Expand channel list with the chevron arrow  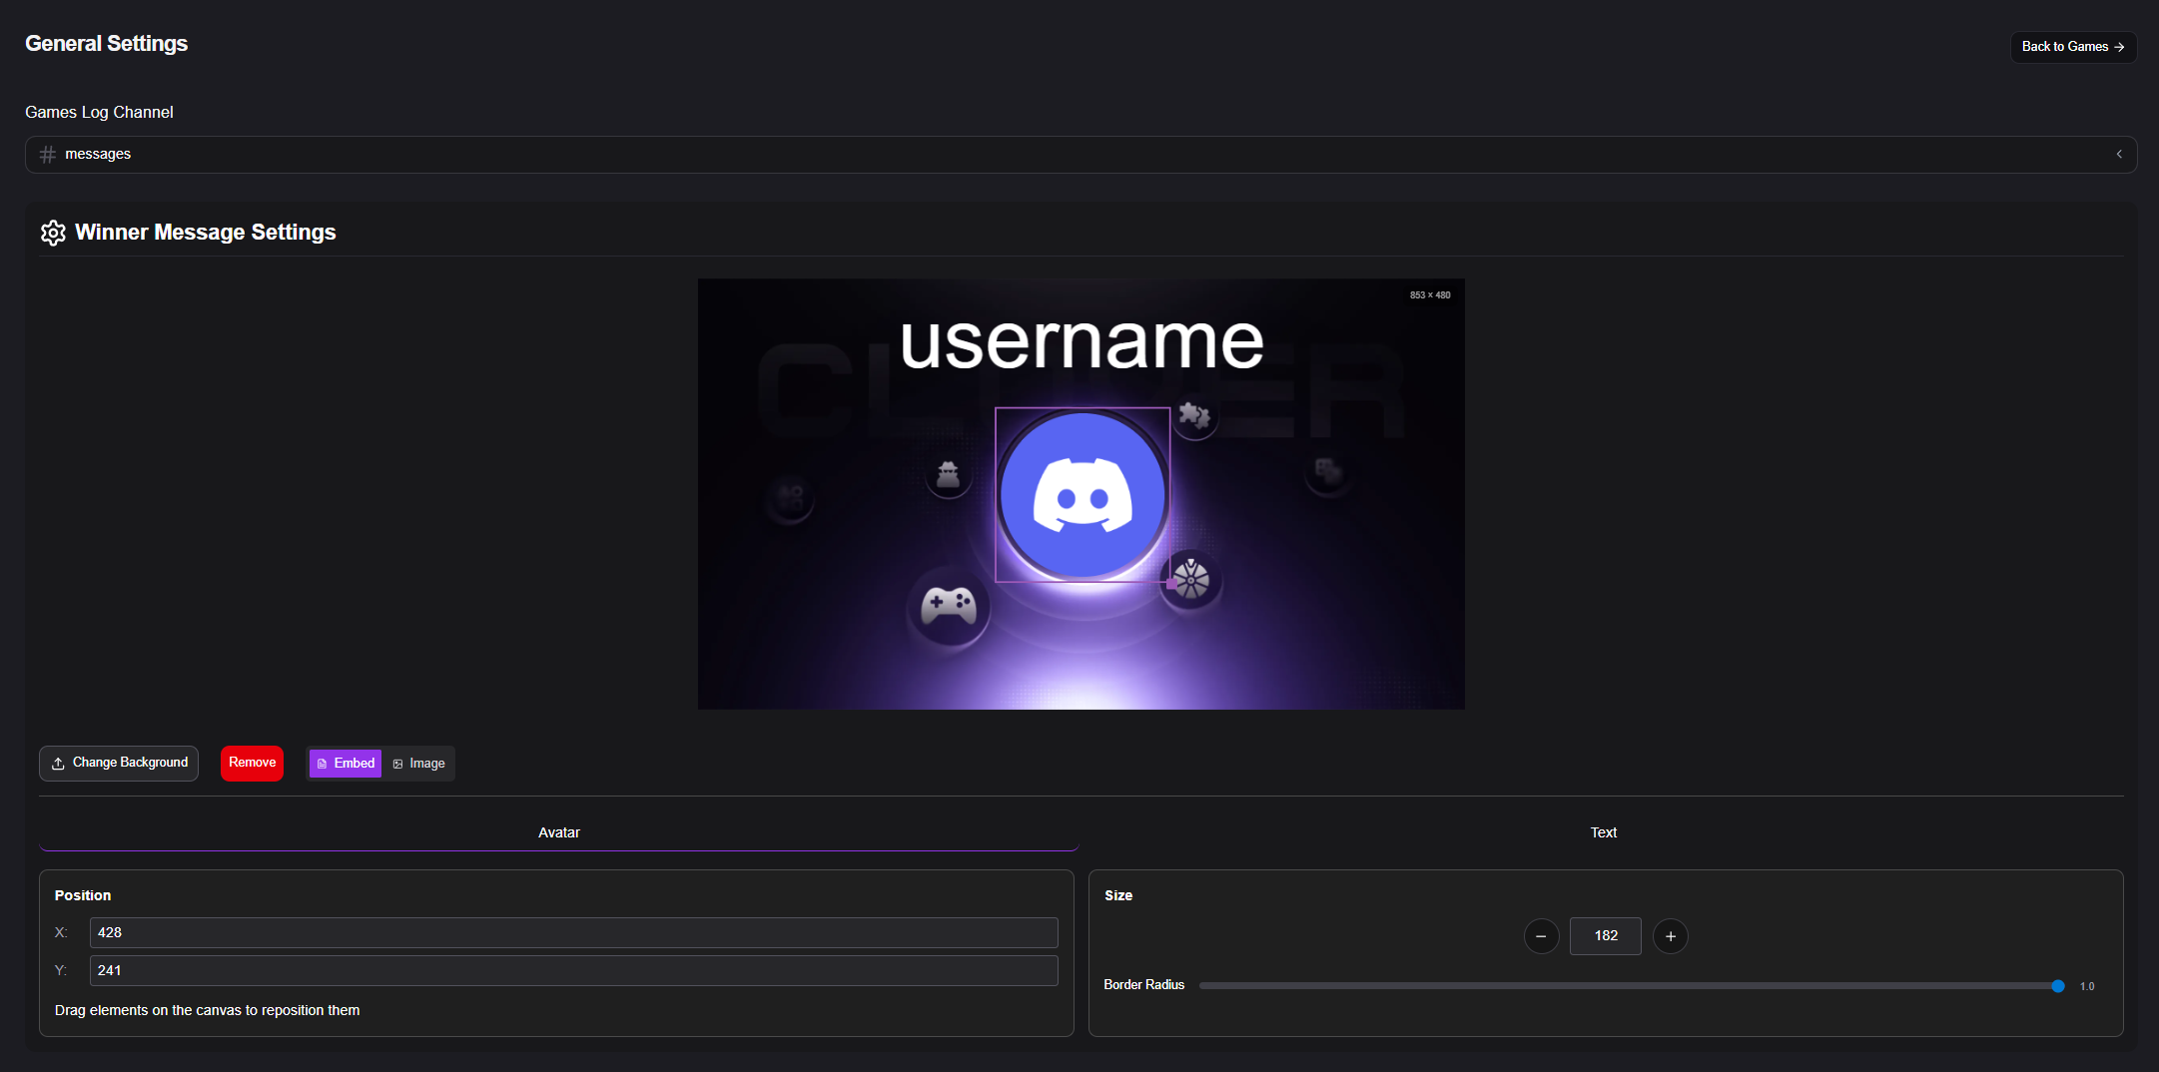pos(2118,155)
